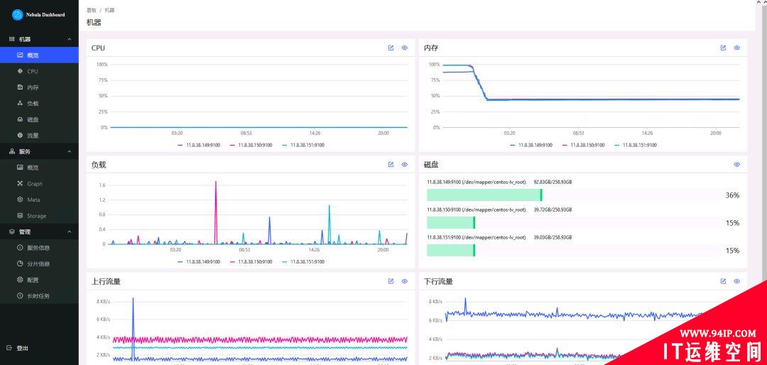
Task: Open the edit icon on the CPU panel
Action: [x=391, y=48]
